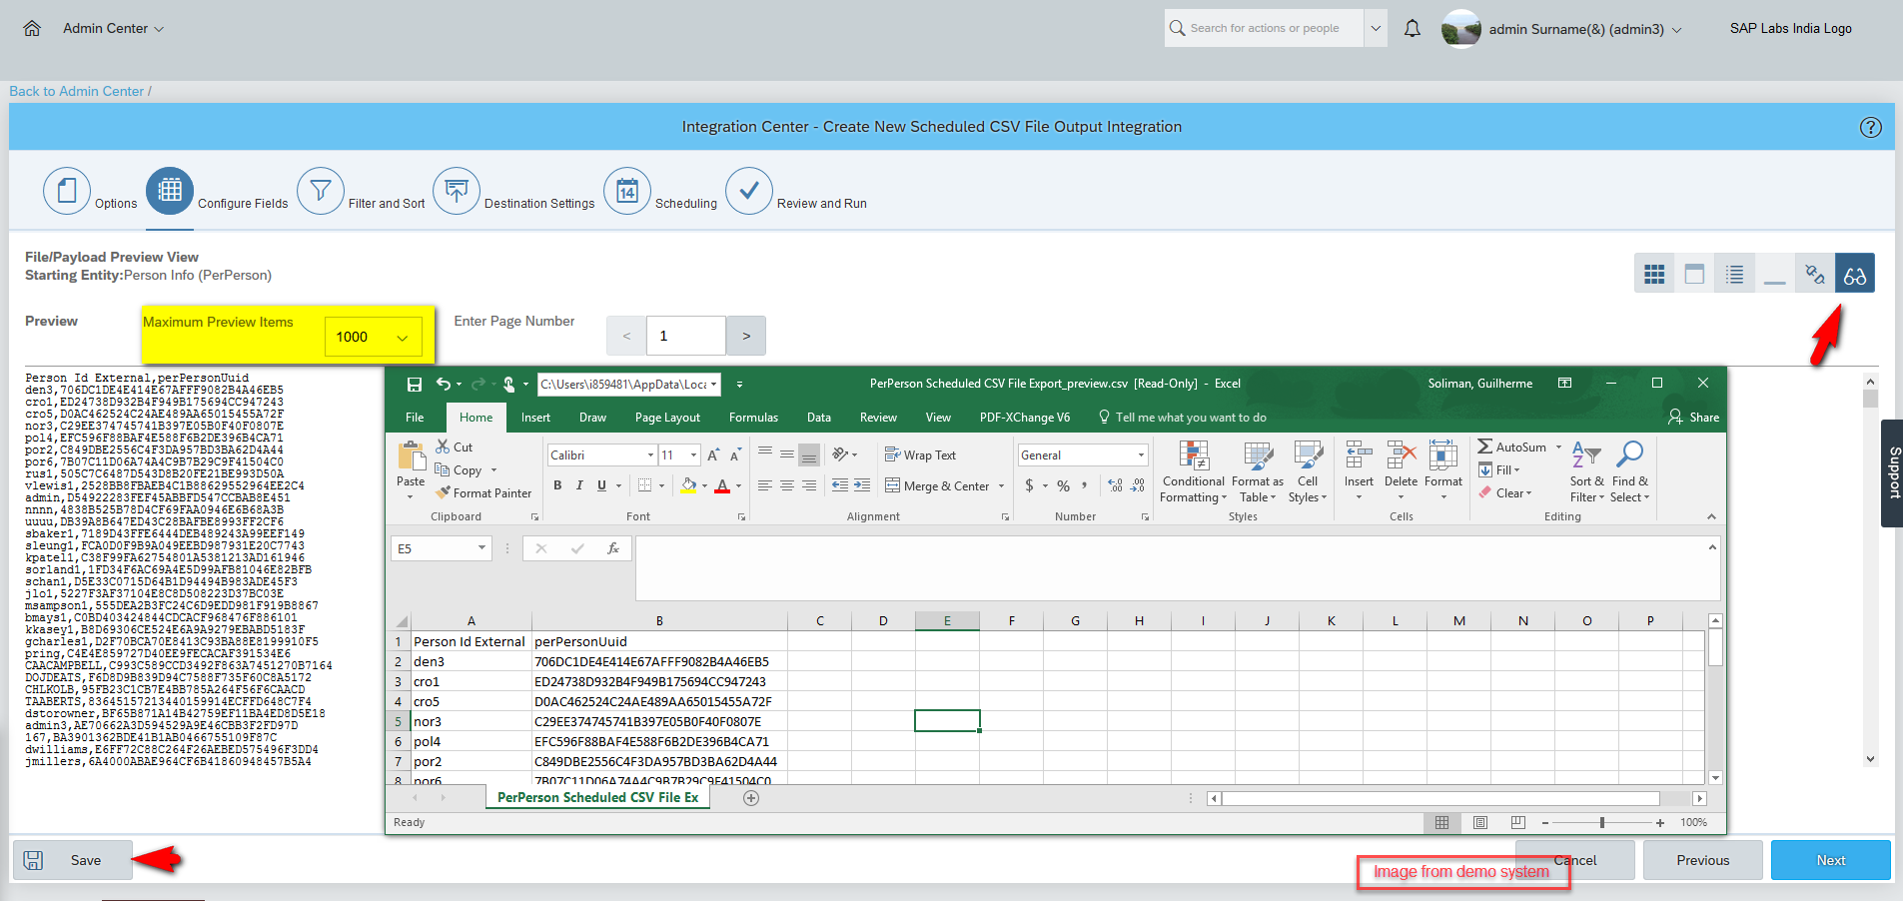Image resolution: width=1903 pixels, height=901 pixels.
Task: Select Page Break Preview in status bar
Action: pyautogui.click(x=1518, y=822)
